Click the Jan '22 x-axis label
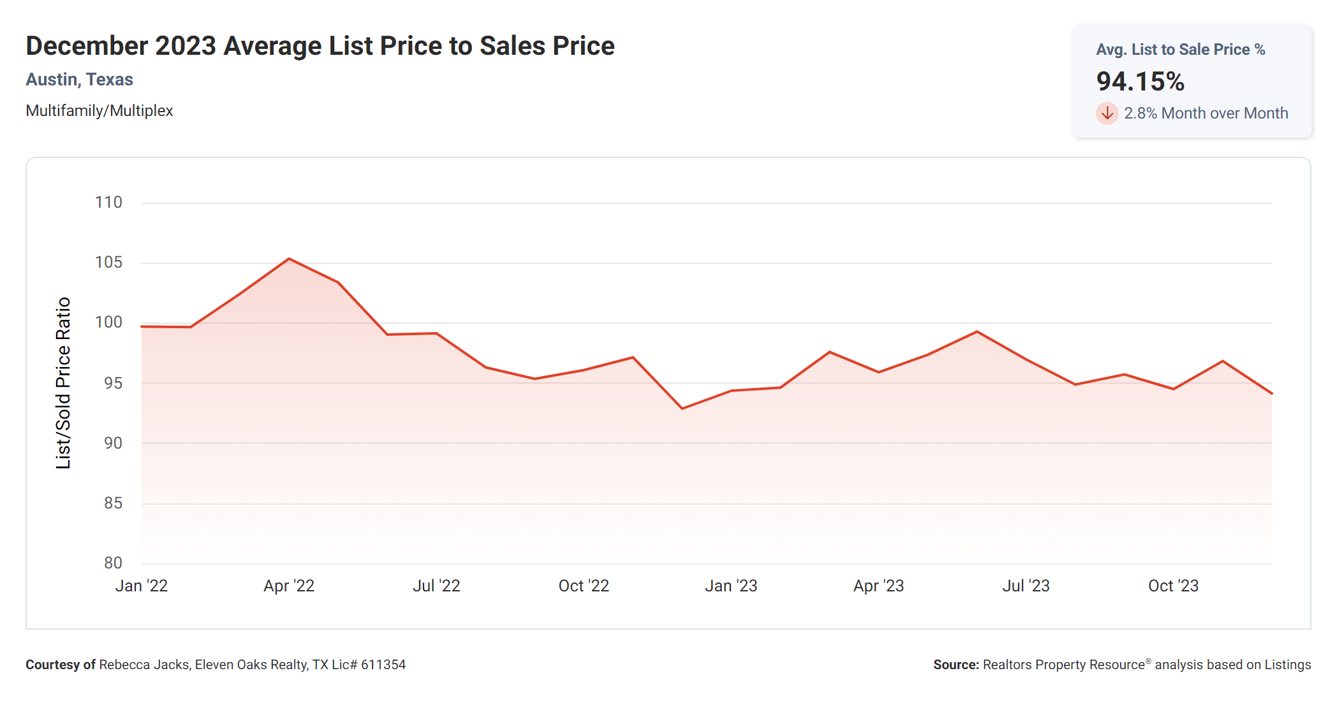Screen dimensions: 1337x701 pos(142,586)
